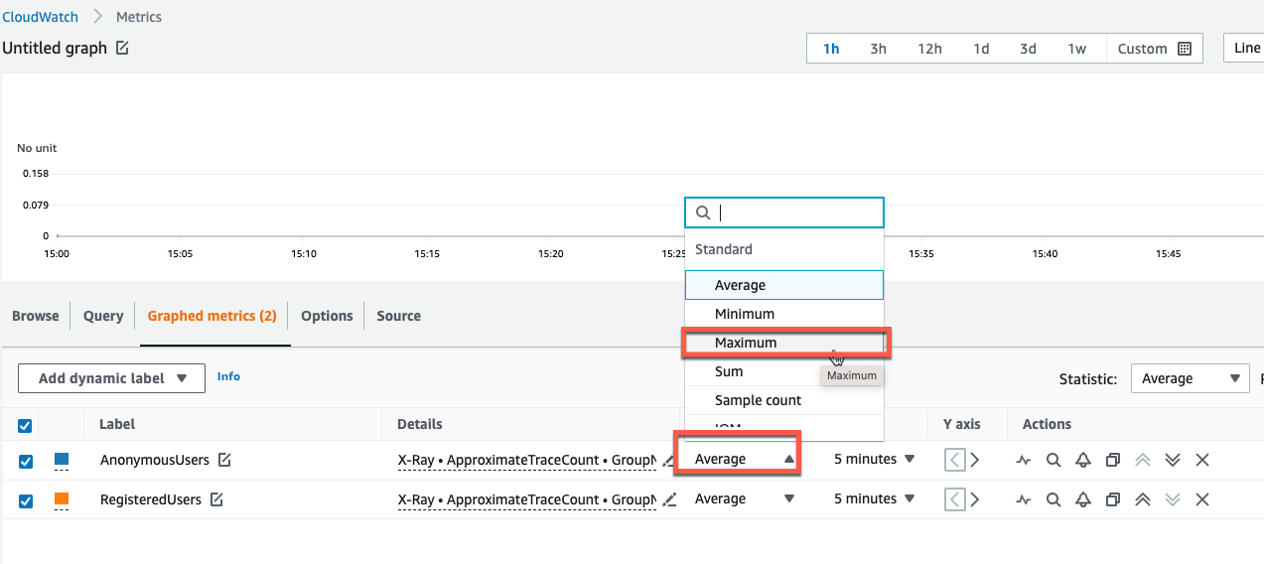
Task: Apply anomaly detection to RegisteredUsers row
Action: click(1024, 499)
